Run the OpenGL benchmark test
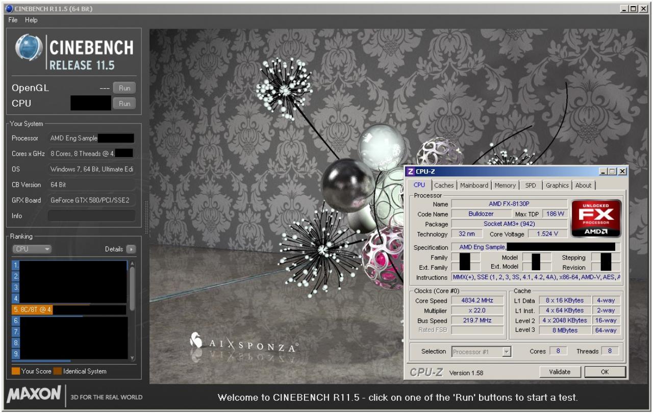The height and width of the screenshot is (414, 653). point(124,88)
